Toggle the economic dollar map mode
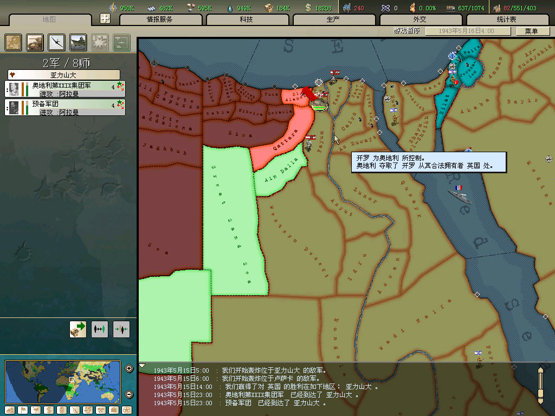This screenshot has width=555, height=416. [49, 410]
